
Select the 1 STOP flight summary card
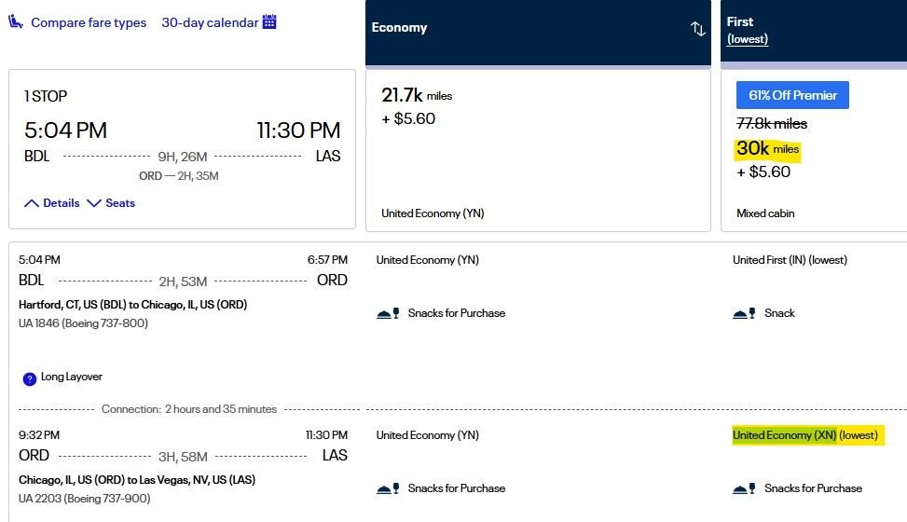click(182, 149)
